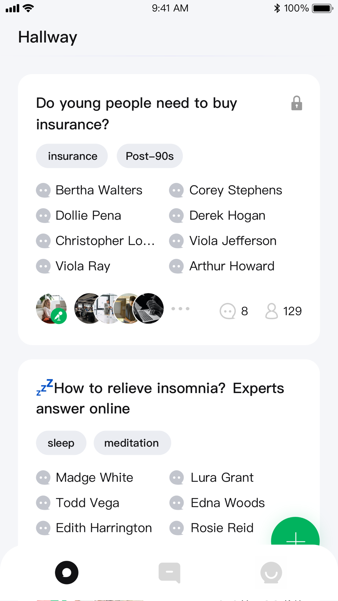
Task: Open the young people insurance room title
Action: coord(137,114)
